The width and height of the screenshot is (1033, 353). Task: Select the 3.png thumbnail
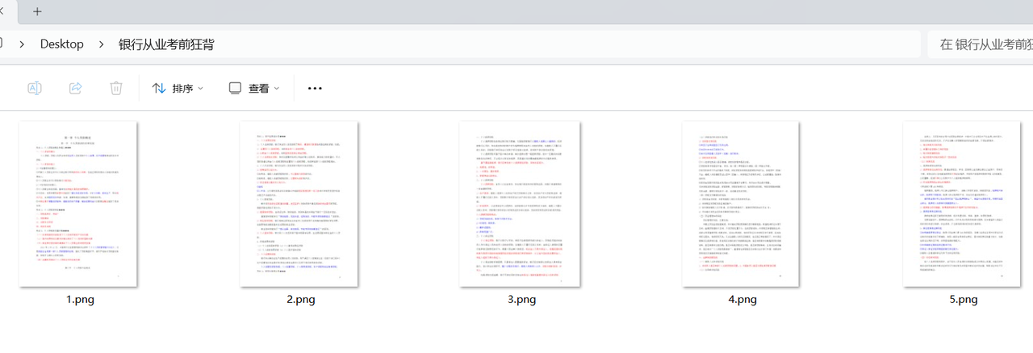pyautogui.click(x=521, y=204)
